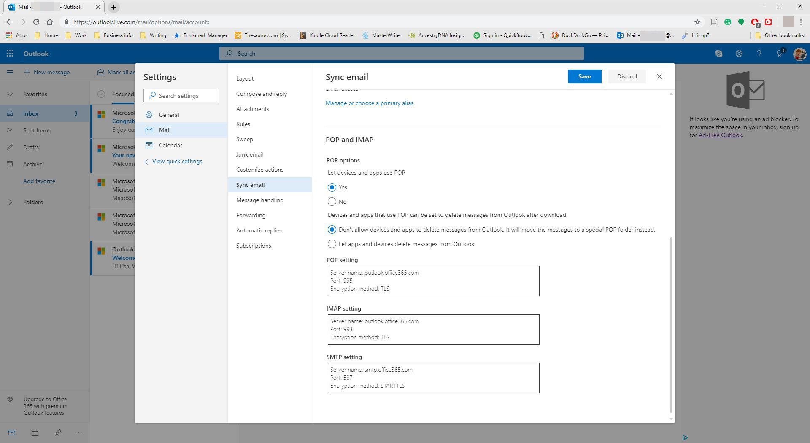The height and width of the screenshot is (443, 810).
Task: Open the settings gear in Outlook header
Action: [739, 54]
